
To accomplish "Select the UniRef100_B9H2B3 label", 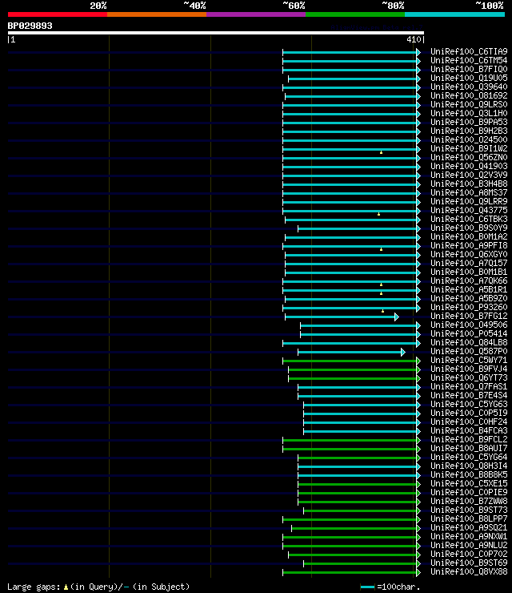I will coord(469,131).
